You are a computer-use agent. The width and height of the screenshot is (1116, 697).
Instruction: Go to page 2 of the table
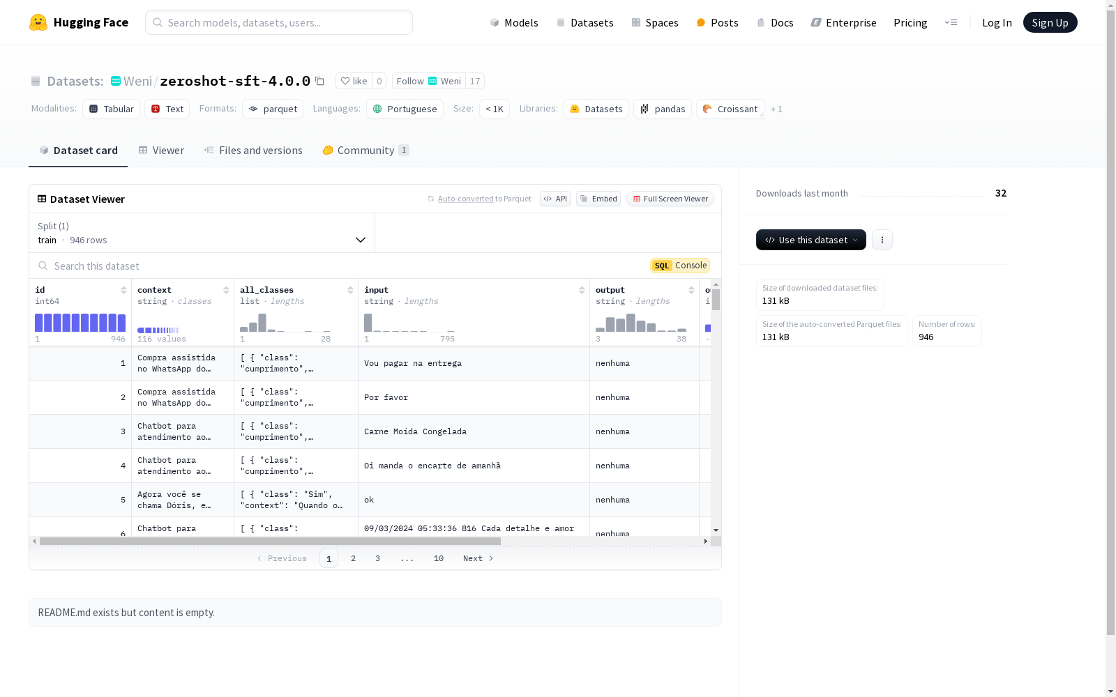click(353, 558)
